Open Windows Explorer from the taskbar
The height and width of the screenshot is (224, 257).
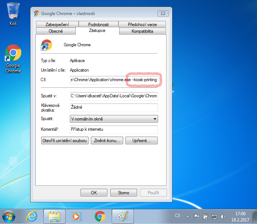(54, 216)
